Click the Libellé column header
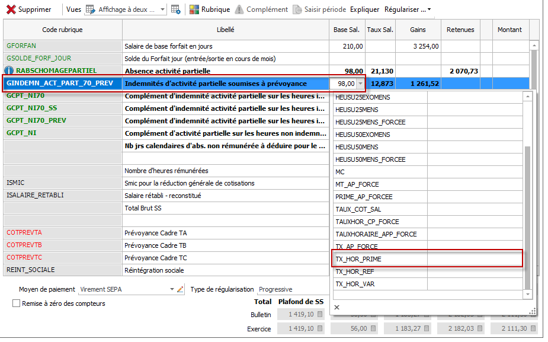This screenshot has width=548, height=342. pyautogui.click(x=226, y=30)
